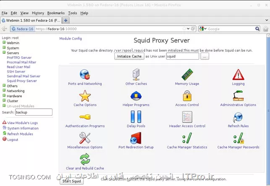The image size is (270, 186).
Task: Click the View Module's Logs warning icon
Action: pyautogui.click(x=4, y=122)
